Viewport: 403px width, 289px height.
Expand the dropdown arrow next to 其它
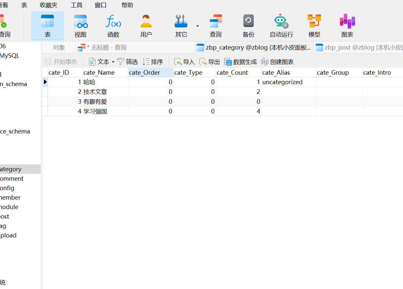[x=197, y=26]
